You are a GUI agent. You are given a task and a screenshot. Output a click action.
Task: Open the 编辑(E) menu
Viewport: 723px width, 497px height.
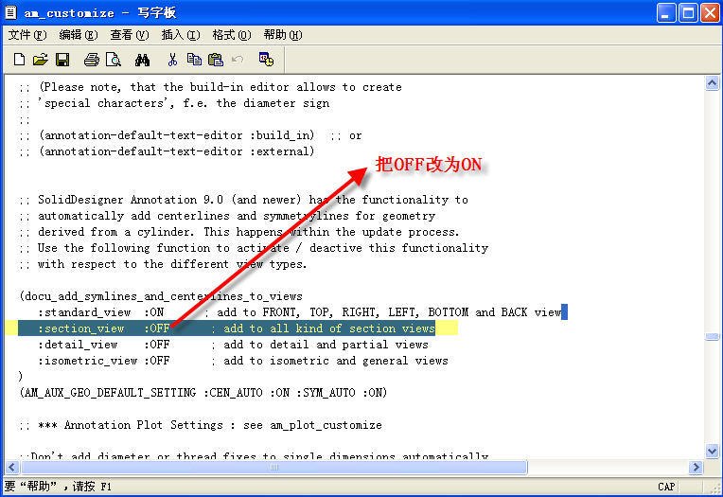[x=79, y=35]
